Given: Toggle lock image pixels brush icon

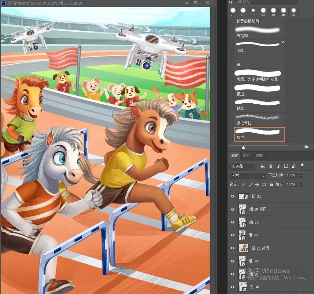Looking at the screenshot, I should pos(250,184).
